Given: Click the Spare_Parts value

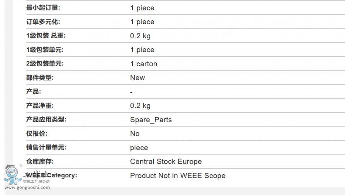Looking at the screenshot, I should 151,120.
